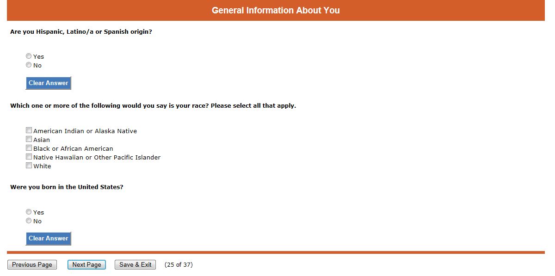Click the 'Were you born in the United States?' text
This screenshot has width=555, height=276.
[x=67, y=187]
